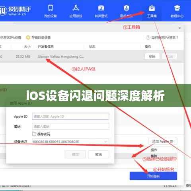Image resolution: width=191 pixels, height=191 pixels.
Task: Open 已签名IPA位置 link
Action: [11, 37]
